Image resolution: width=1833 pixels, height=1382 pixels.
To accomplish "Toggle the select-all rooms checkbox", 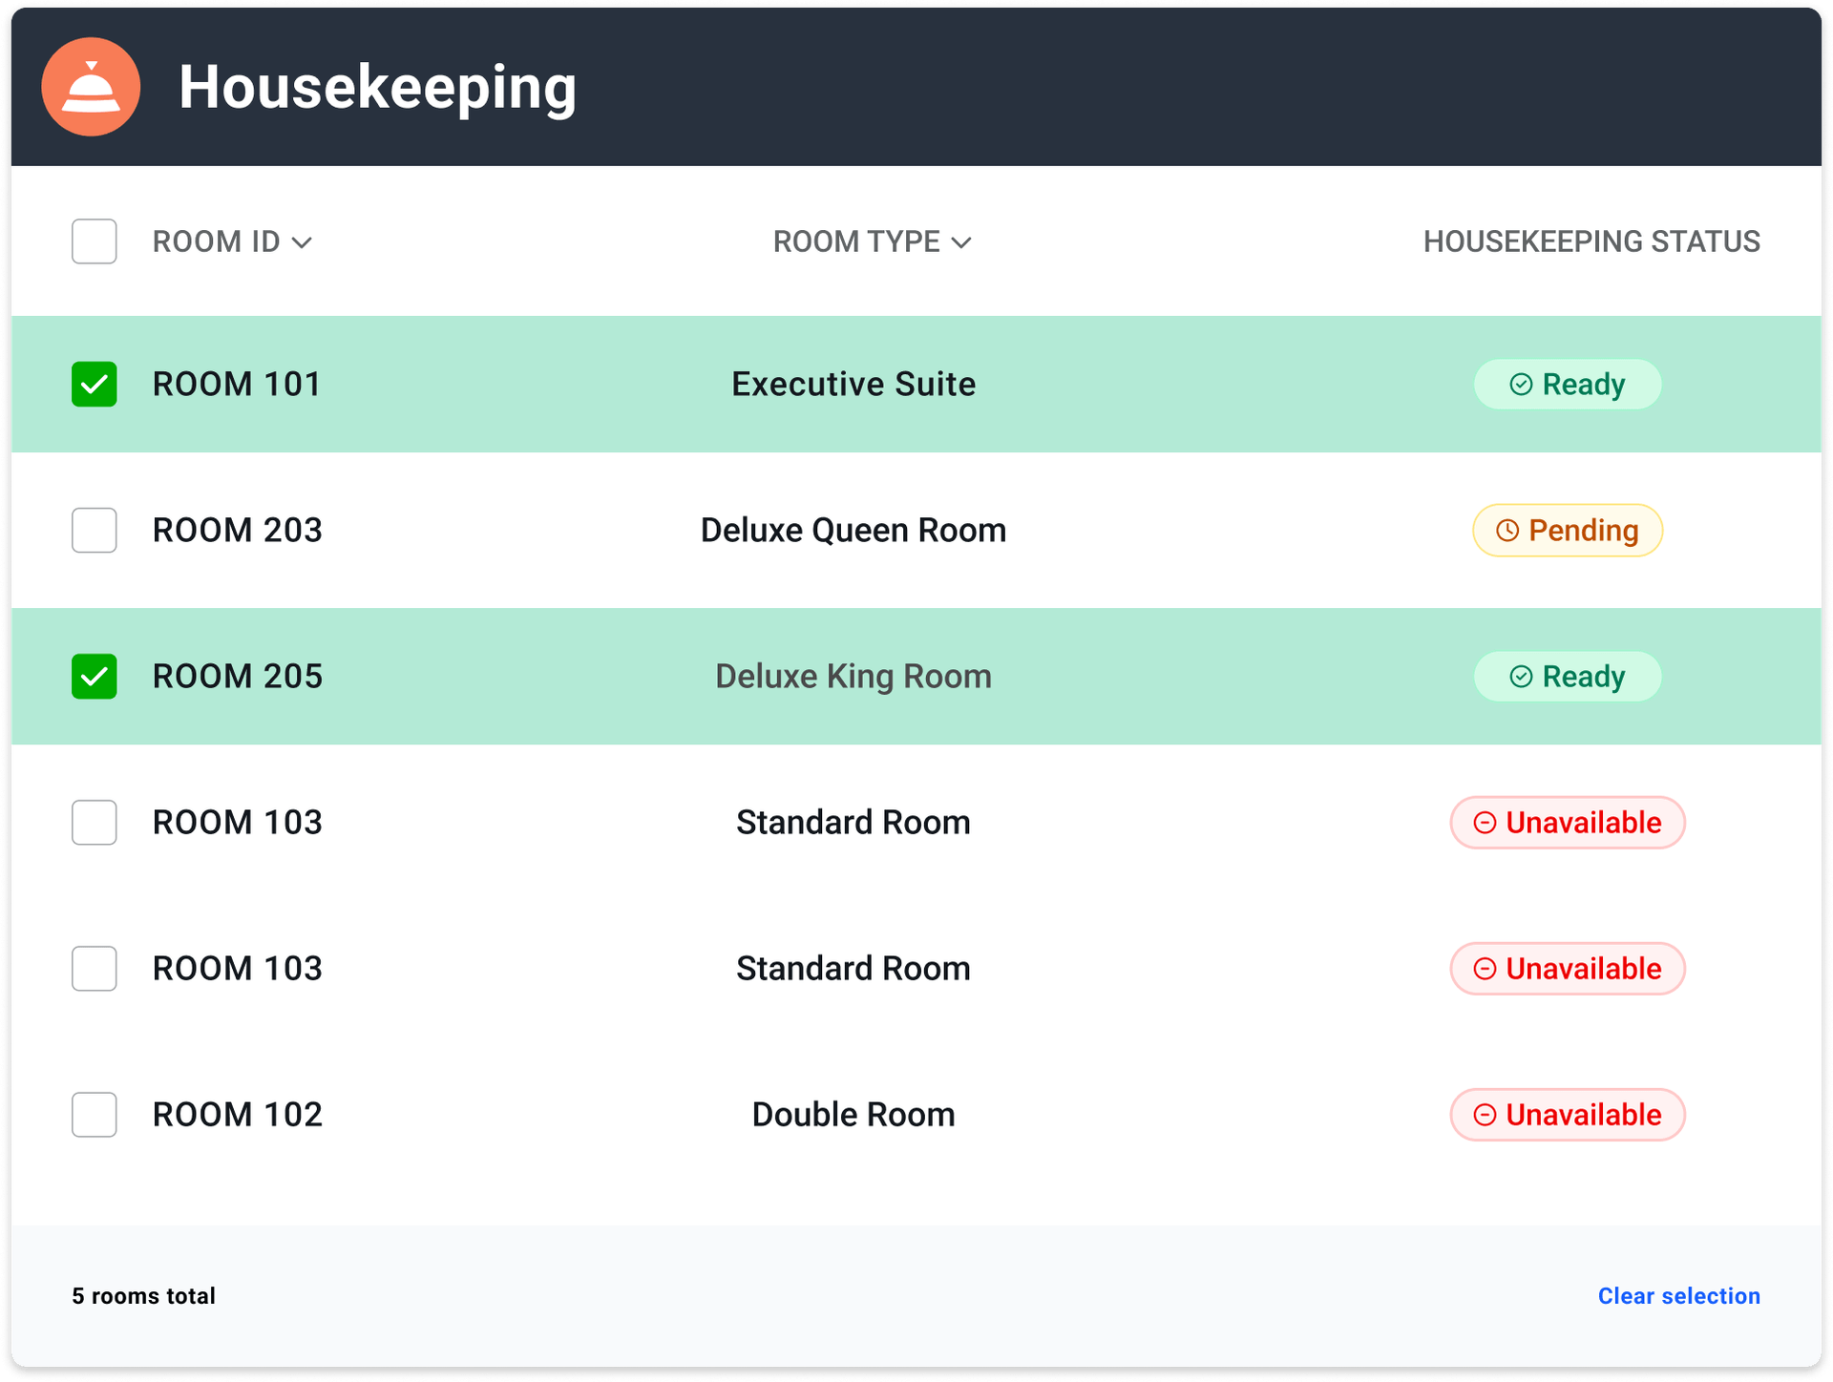I will point(95,241).
